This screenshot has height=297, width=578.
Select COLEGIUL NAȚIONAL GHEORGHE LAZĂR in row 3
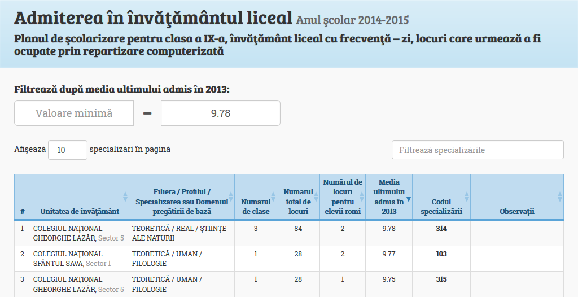[x=78, y=284]
